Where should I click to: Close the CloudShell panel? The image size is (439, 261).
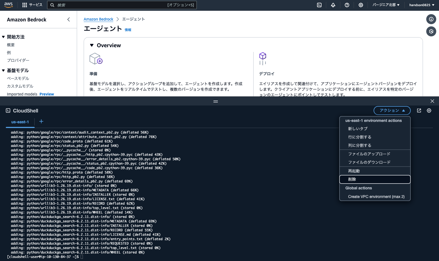[x=432, y=101]
